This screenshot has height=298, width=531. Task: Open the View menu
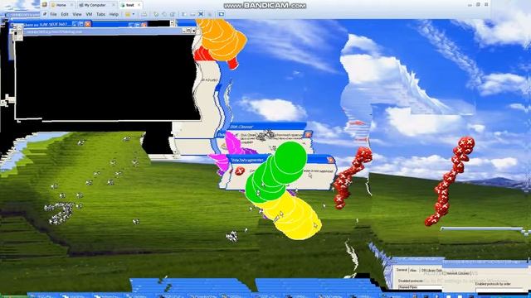pyautogui.click(x=77, y=15)
